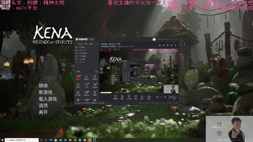Add a new scene with the plus button
Image resolution: width=253 pixels, height=142 pixels.
coord(97,44)
